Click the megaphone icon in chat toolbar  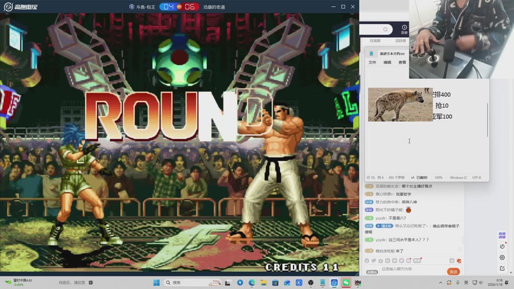click(x=374, y=261)
